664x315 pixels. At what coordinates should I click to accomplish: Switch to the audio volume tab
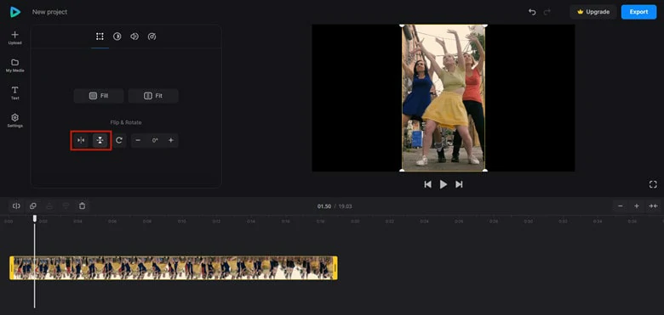tap(135, 37)
